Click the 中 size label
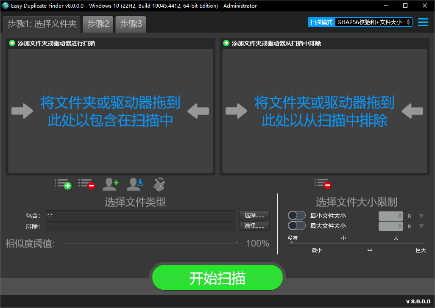 pyautogui.click(x=370, y=250)
